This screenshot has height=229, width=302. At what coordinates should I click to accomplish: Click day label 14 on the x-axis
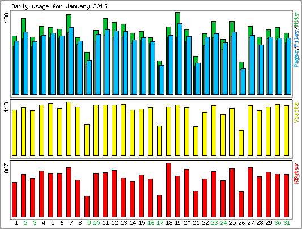point(133,223)
